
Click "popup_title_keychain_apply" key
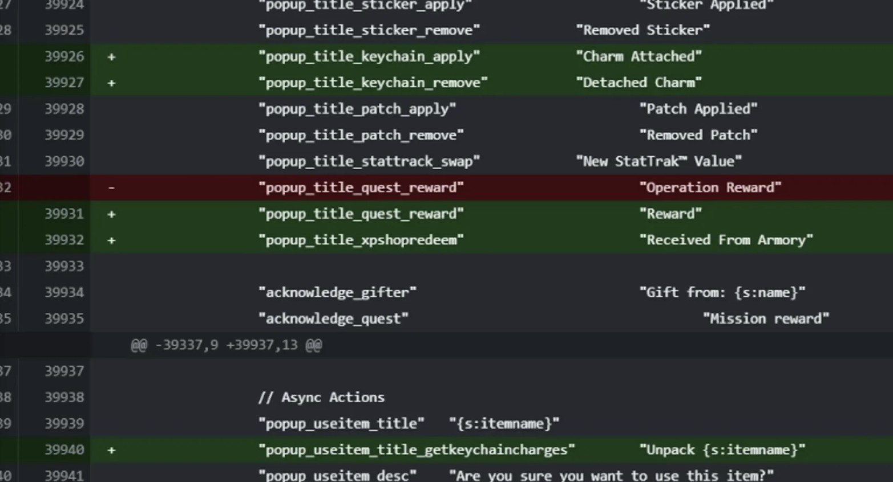369,56
